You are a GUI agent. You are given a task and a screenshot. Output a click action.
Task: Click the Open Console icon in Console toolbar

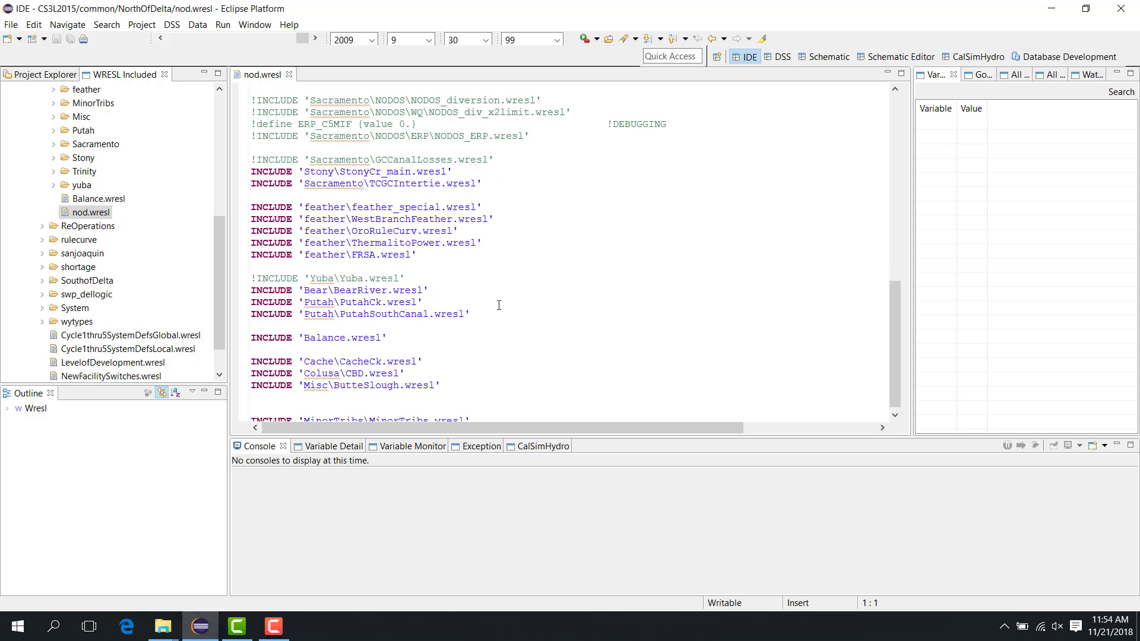pyautogui.click(x=1092, y=446)
